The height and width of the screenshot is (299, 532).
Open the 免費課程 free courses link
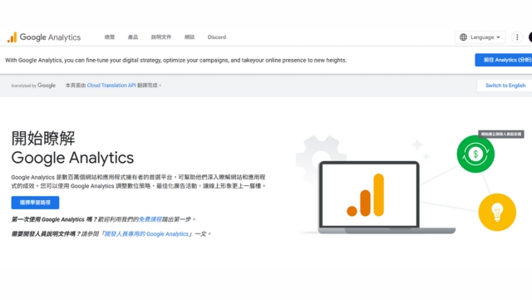coord(150,219)
